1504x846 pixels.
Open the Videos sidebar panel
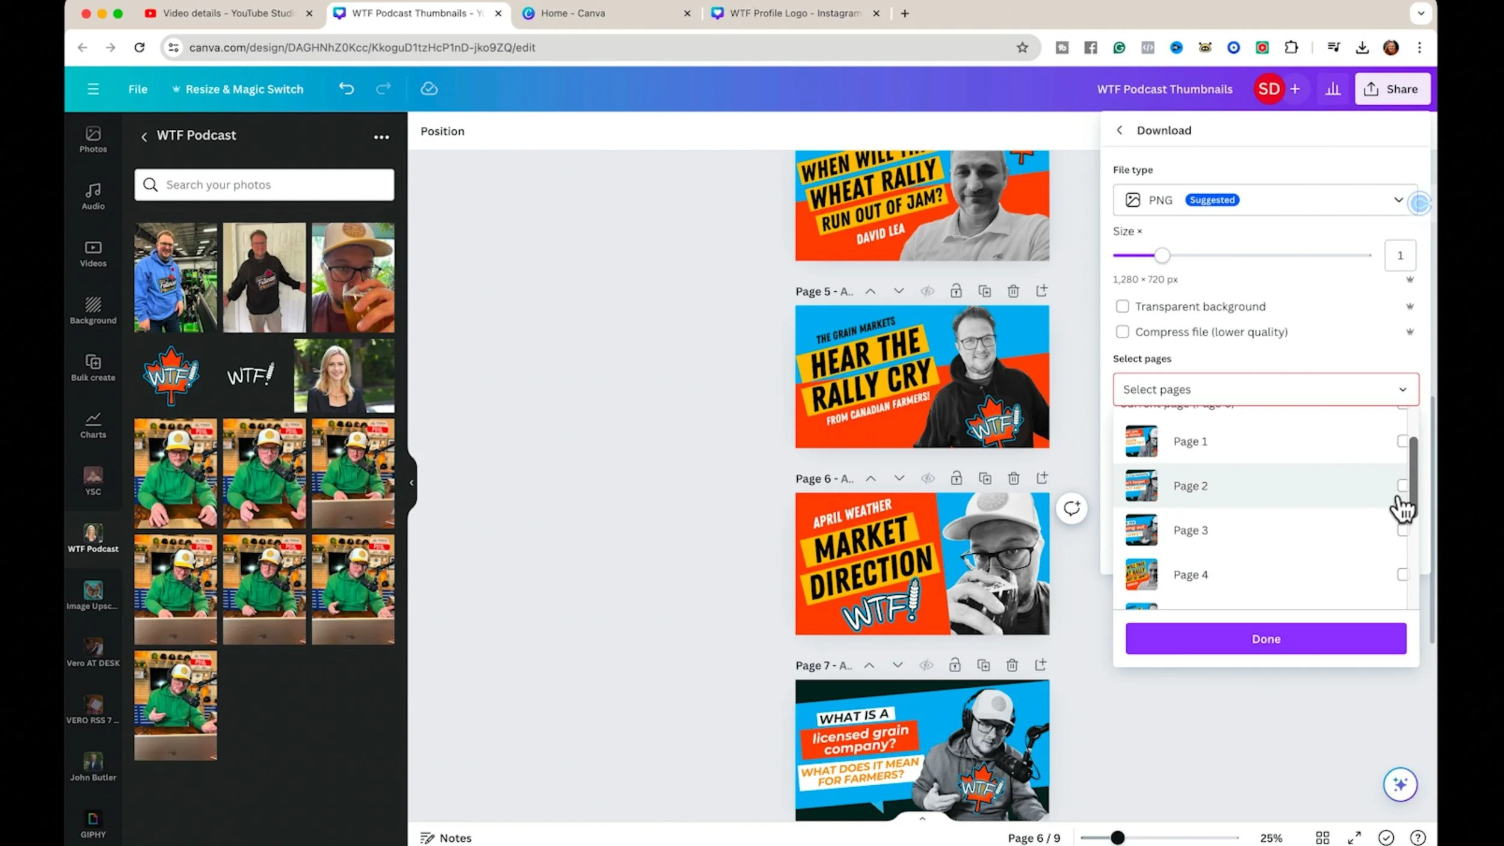point(93,254)
